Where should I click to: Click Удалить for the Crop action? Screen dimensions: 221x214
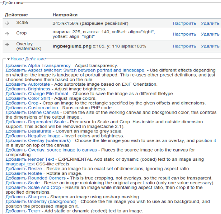[210, 34]
